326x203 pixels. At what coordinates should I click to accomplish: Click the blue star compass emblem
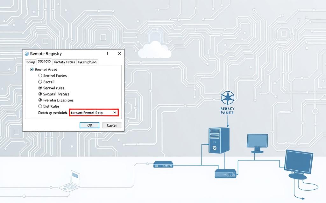(x=227, y=98)
